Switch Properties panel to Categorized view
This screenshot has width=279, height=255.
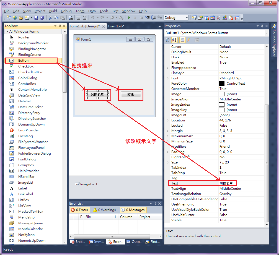(168, 40)
